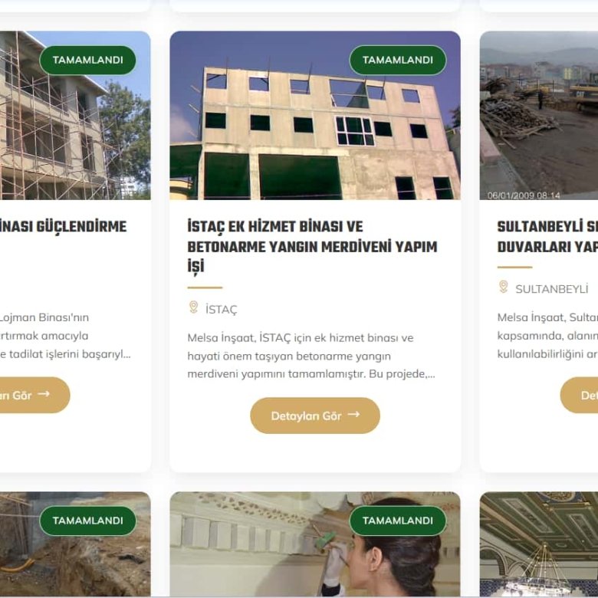Screen dimensions: 598x598
Task: Open the excavation site photo at the bottom left
Action: (75, 544)
